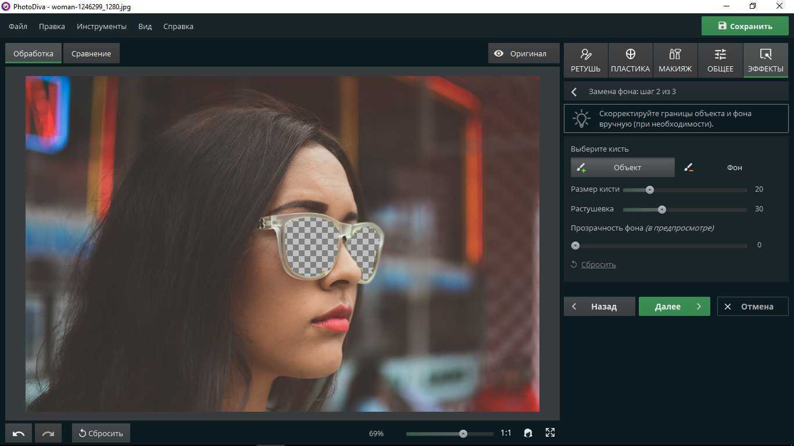This screenshot has height=446, width=794.
Task: Click the Сохранить save button
Action: pyautogui.click(x=745, y=26)
